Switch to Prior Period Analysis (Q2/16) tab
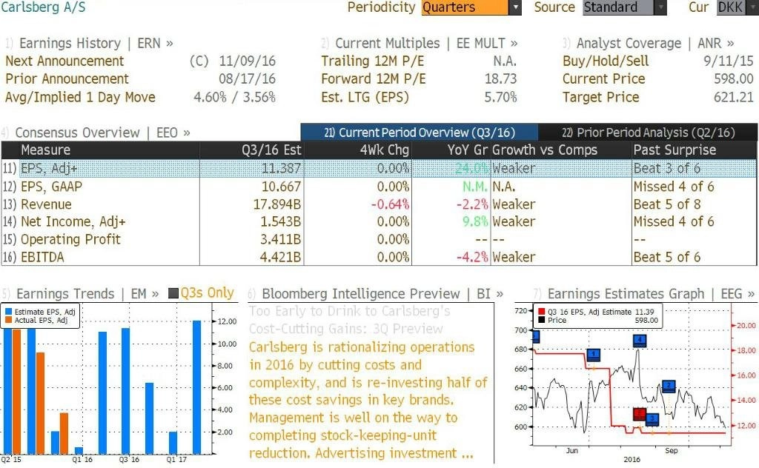This screenshot has height=468, width=759. pos(648,133)
